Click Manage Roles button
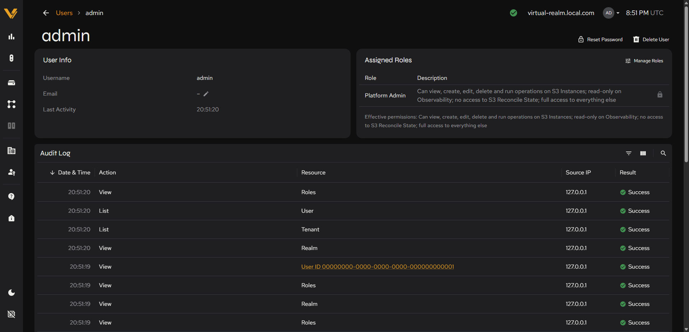Viewport: 689px width, 332px height. click(x=644, y=61)
